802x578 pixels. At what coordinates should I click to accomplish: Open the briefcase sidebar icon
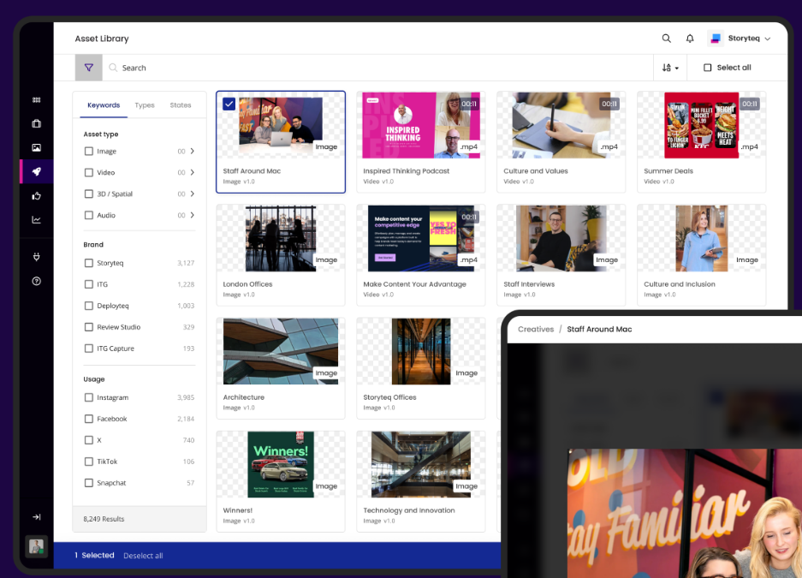tap(36, 123)
